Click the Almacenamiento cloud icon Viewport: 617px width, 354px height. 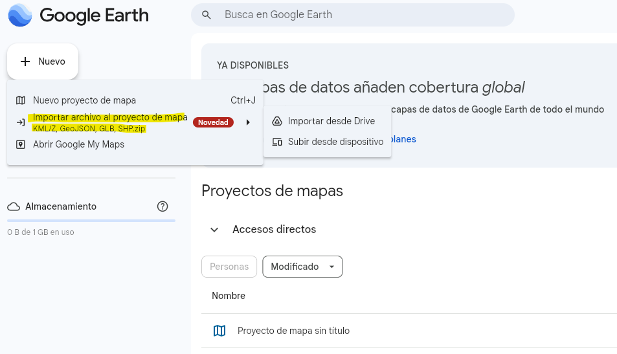(14, 206)
